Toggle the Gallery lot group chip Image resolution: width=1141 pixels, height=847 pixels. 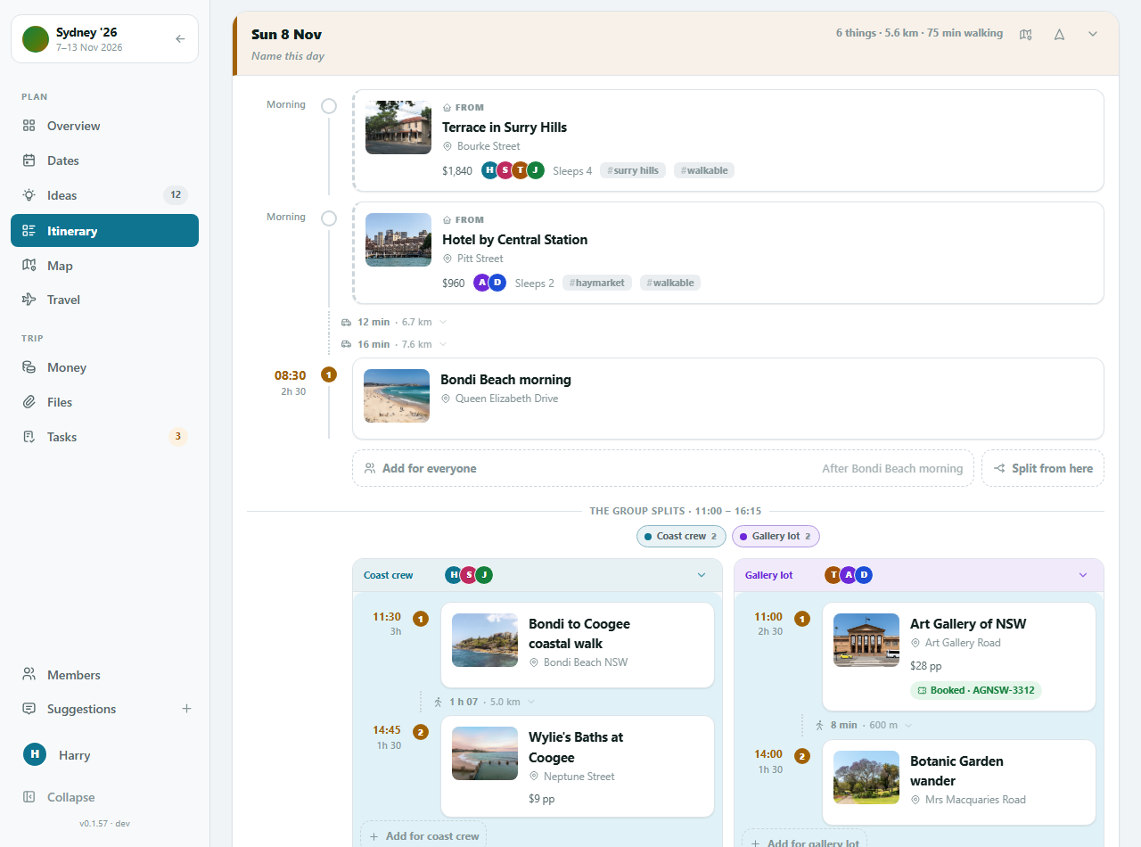pos(776,536)
